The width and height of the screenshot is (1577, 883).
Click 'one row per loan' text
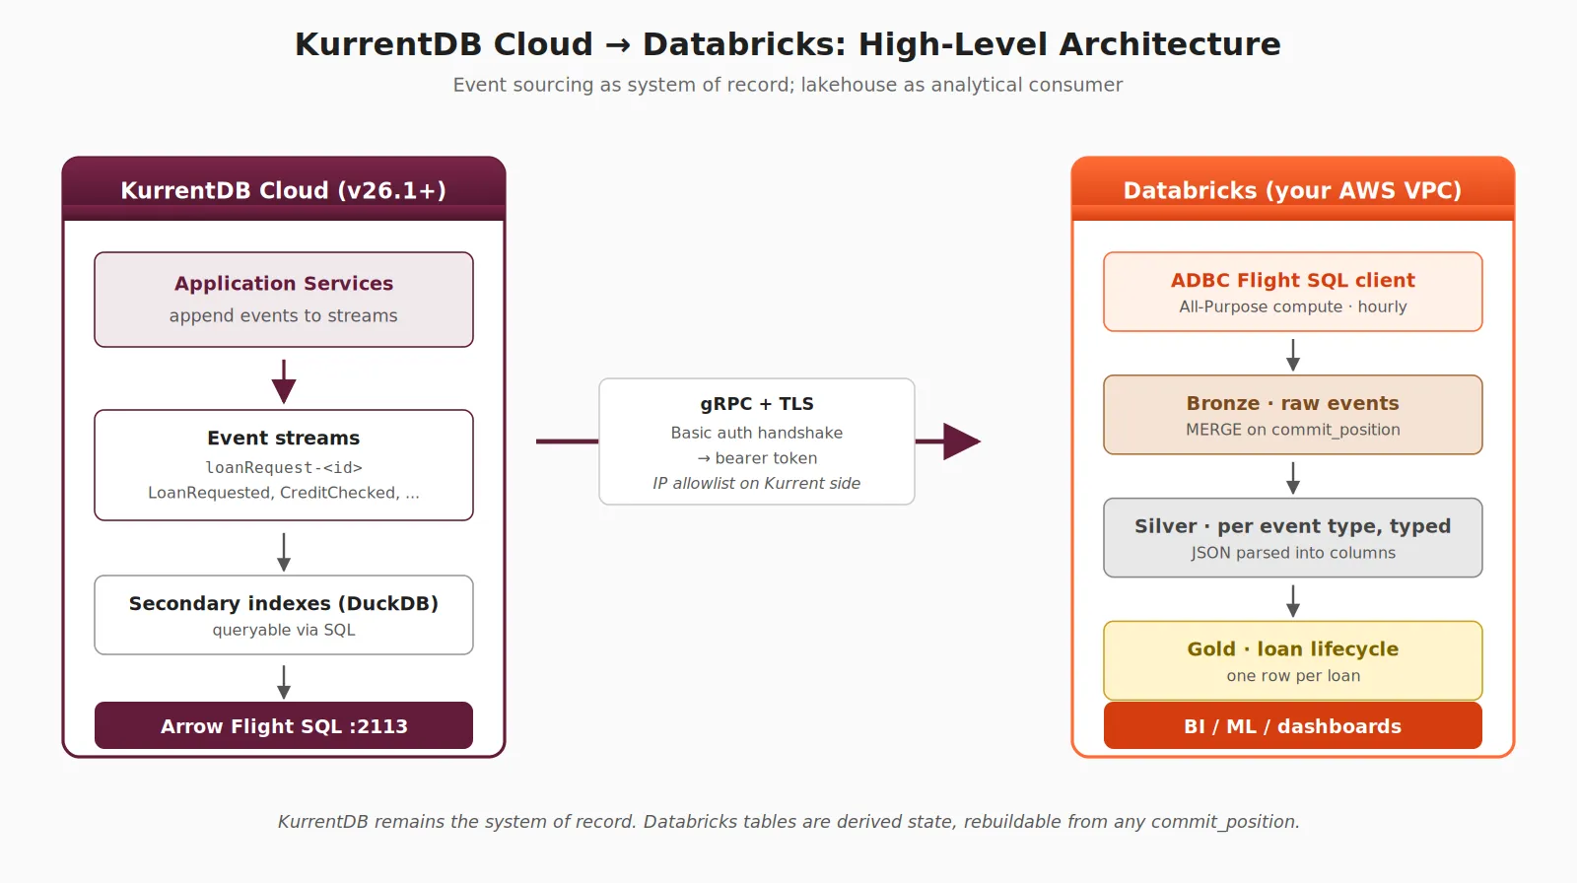click(1293, 676)
